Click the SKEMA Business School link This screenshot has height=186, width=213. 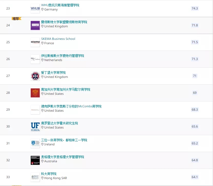pos(58,39)
